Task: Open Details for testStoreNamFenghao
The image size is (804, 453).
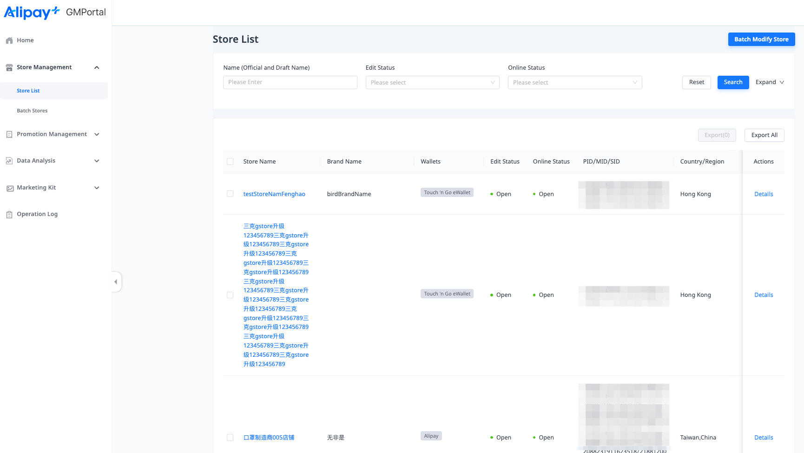Action: tap(763, 194)
